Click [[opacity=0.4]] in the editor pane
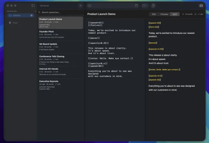Image resolution: width=209 pixels, height=143 pixels. [x=98, y=64]
